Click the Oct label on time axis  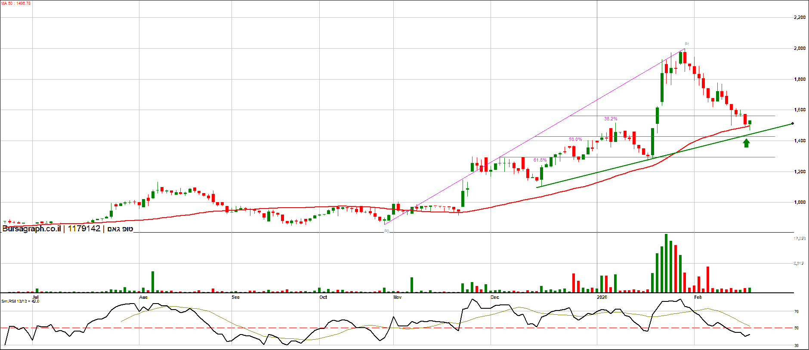[x=323, y=297]
